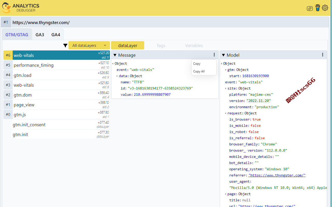Image resolution: width=332 pixels, height=207 pixels.
Task: Click the v3-1681630194177 id value
Action: tap(160, 88)
